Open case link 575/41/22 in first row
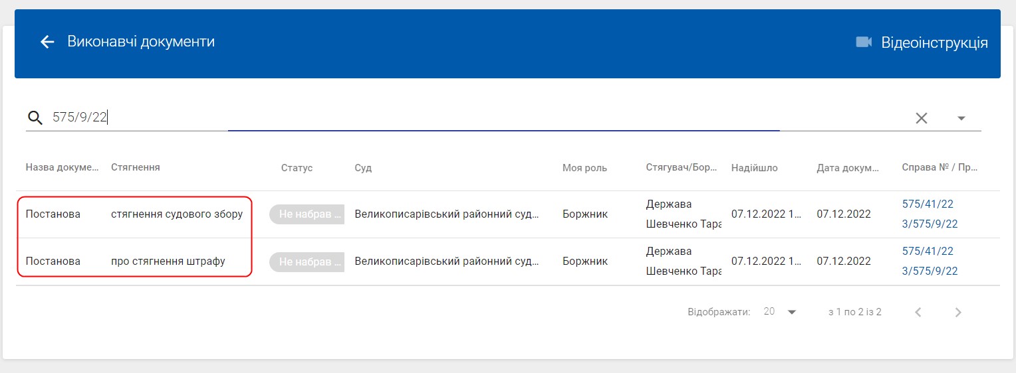 pyautogui.click(x=928, y=204)
